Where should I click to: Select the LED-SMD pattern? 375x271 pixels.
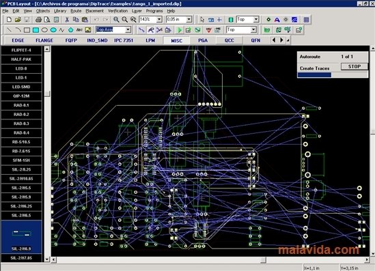click(x=21, y=87)
